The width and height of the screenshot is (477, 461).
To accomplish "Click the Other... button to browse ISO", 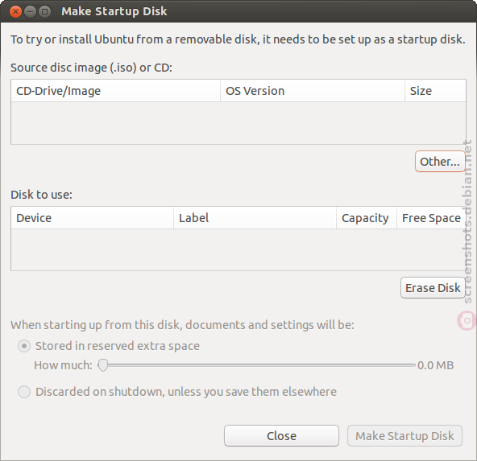I will click(x=440, y=162).
